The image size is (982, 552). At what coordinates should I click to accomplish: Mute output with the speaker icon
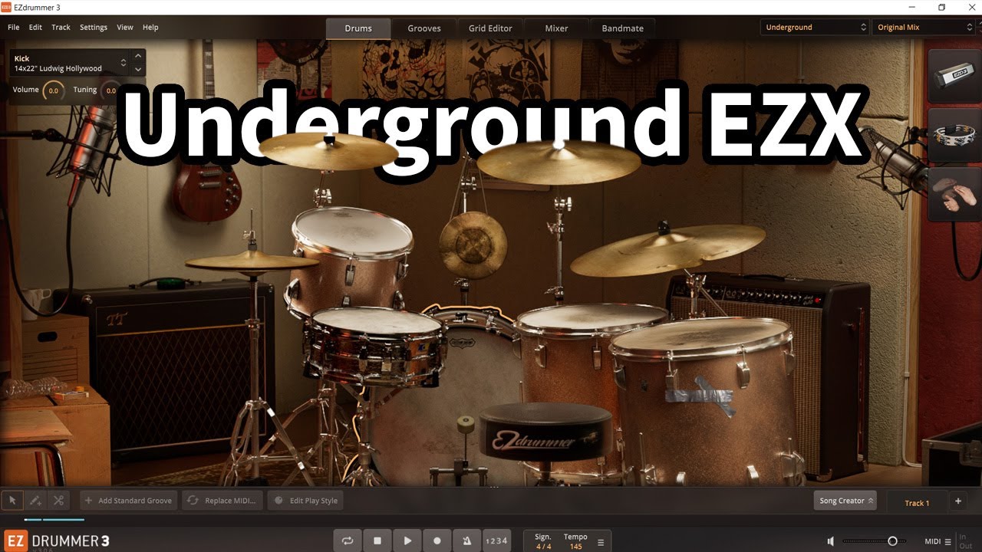pos(831,541)
